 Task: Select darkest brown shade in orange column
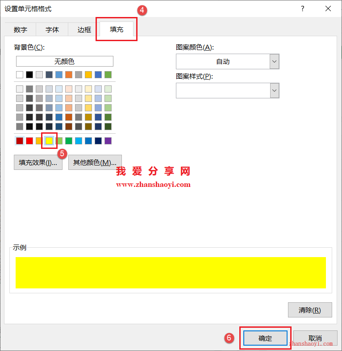click(69, 127)
